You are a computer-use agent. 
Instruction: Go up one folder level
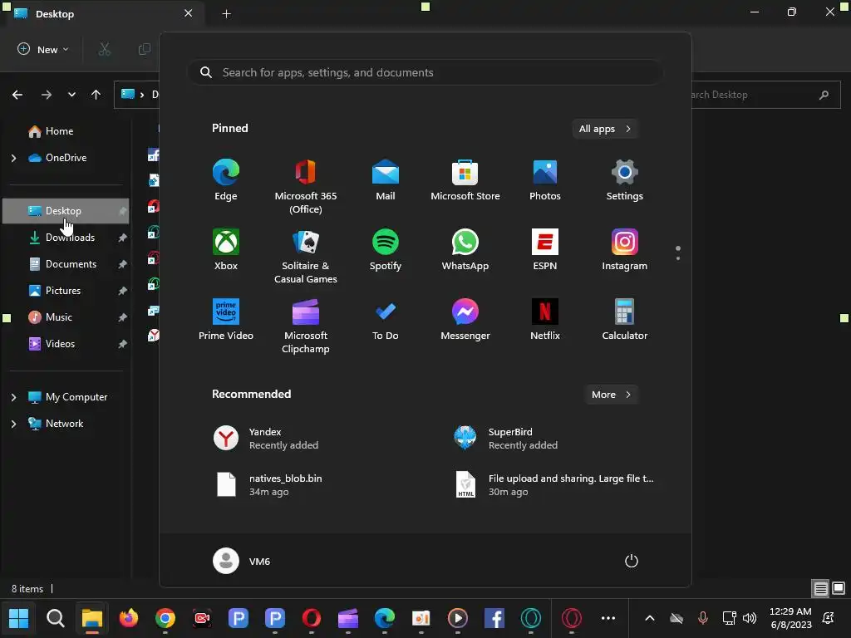pos(96,95)
